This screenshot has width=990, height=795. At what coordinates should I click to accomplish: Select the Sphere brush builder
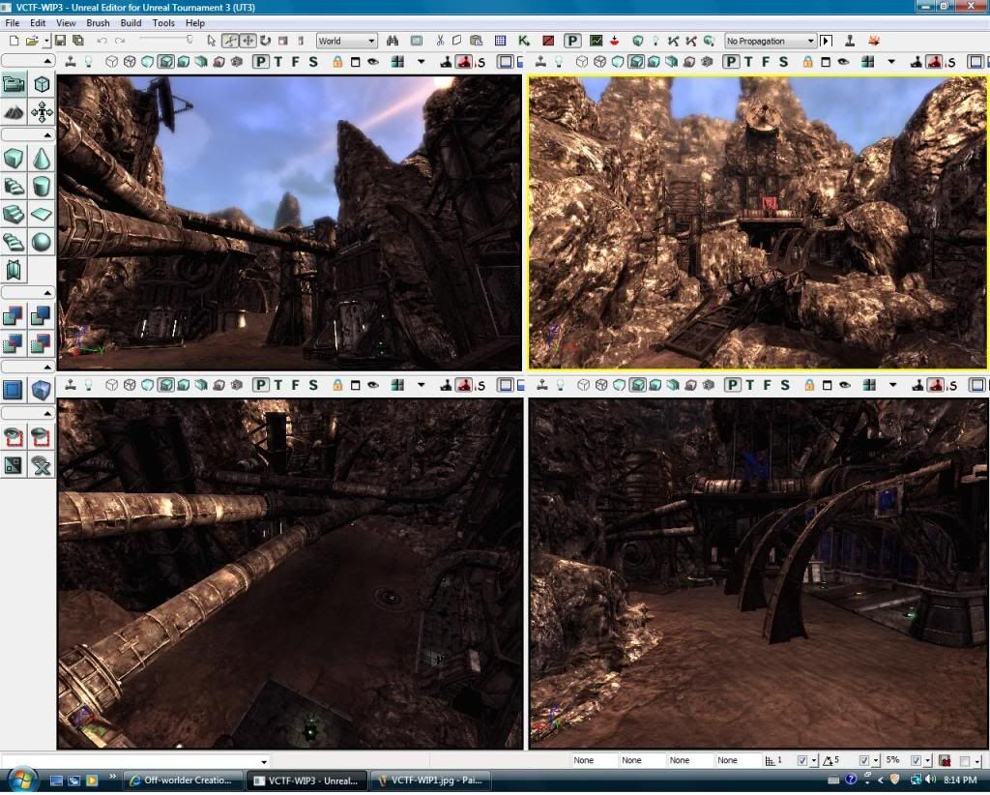(42, 242)
